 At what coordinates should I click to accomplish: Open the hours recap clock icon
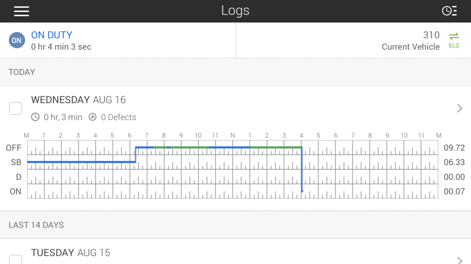coord(449,11)
